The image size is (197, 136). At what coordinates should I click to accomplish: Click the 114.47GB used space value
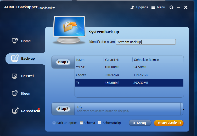click(140, 75)
